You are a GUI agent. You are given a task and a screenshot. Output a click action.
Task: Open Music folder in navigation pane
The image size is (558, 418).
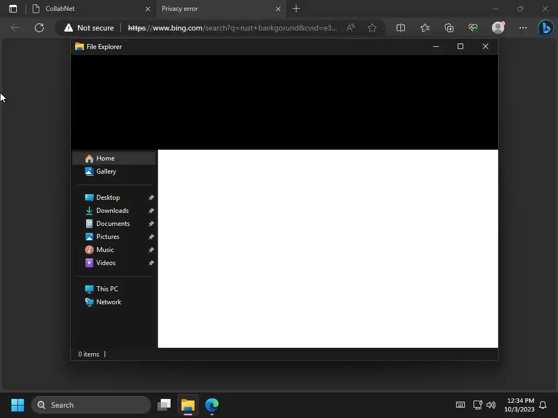tap(114, 250)
